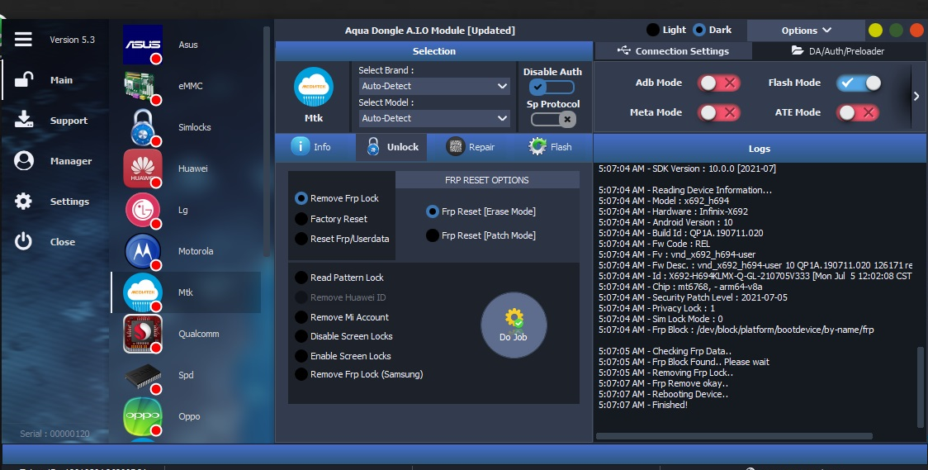Click the Motorola list label

click(x=196, y=251)
